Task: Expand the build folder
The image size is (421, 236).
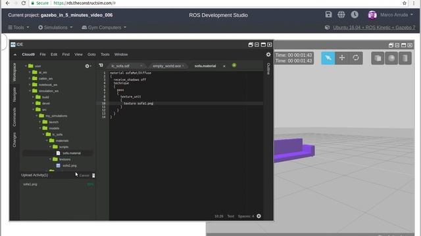Action: click(34, 97)
